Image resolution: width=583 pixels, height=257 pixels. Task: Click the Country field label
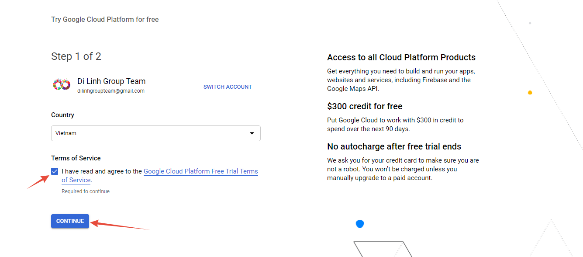point(62,115)
